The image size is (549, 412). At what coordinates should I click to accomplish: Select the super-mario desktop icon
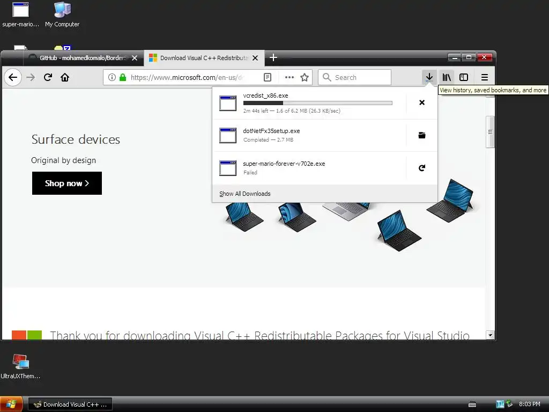pyautogui.click(x=21, y=14)
